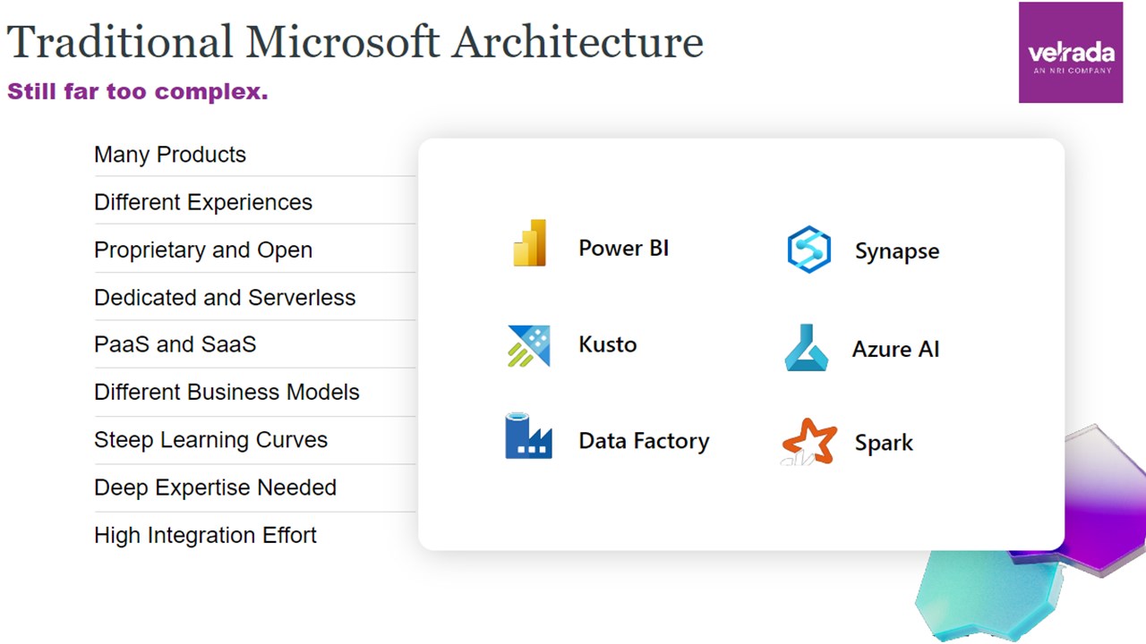Screen dimensions: 1146x644
Task: Click the "Data Factory" label text
Action: [644, 441]
